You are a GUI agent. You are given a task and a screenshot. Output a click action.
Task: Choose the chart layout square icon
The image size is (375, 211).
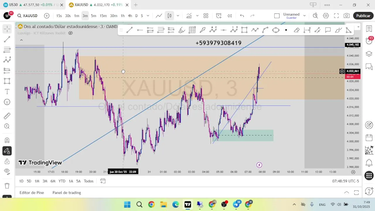(x=277, y=16)
